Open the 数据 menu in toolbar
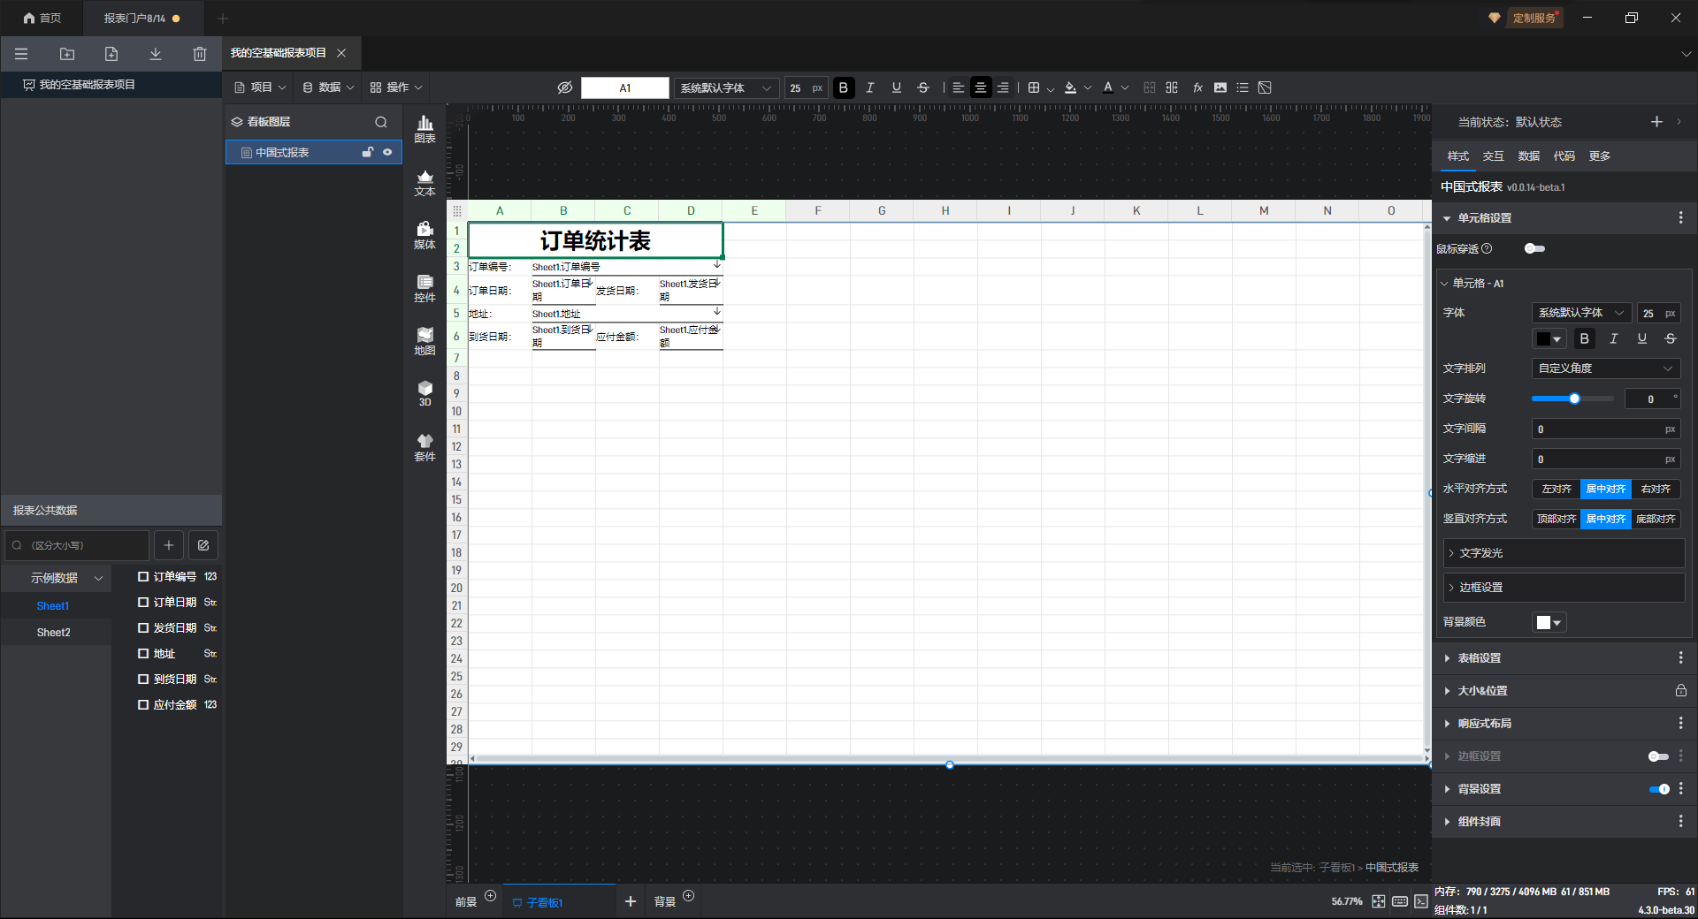The image size is (1698, 919). point(328,87)
